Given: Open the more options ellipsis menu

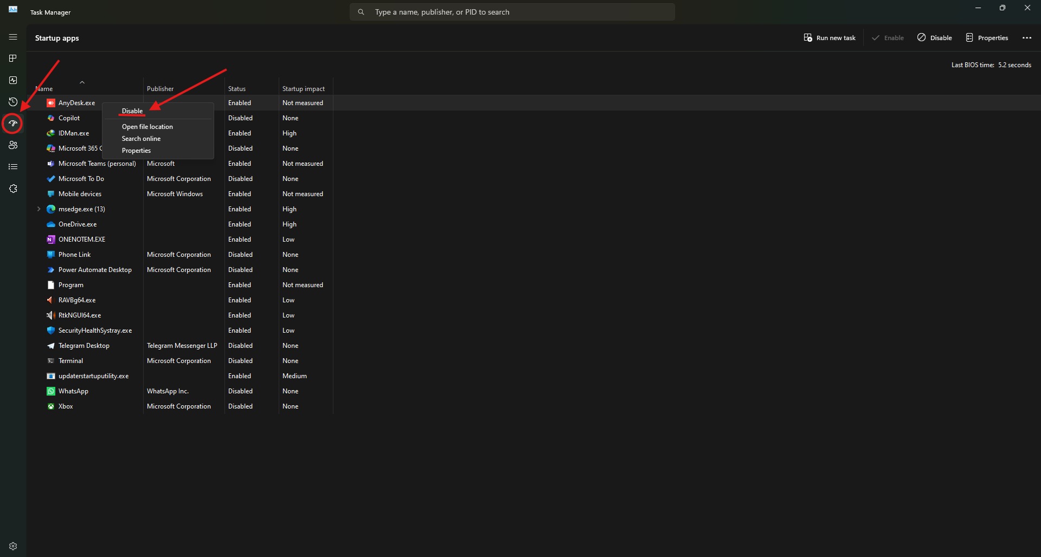Looking at the screenshot, I should pyautogui.click(x=1027, y=38).
